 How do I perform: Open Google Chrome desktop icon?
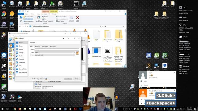point(4,15)
